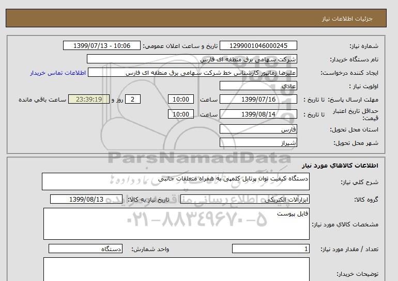The width and height of the screenshot is (398, 281).
Task: Click the header جزئیات اطلاعات نیاز
Action: click(x=347, y=19)
